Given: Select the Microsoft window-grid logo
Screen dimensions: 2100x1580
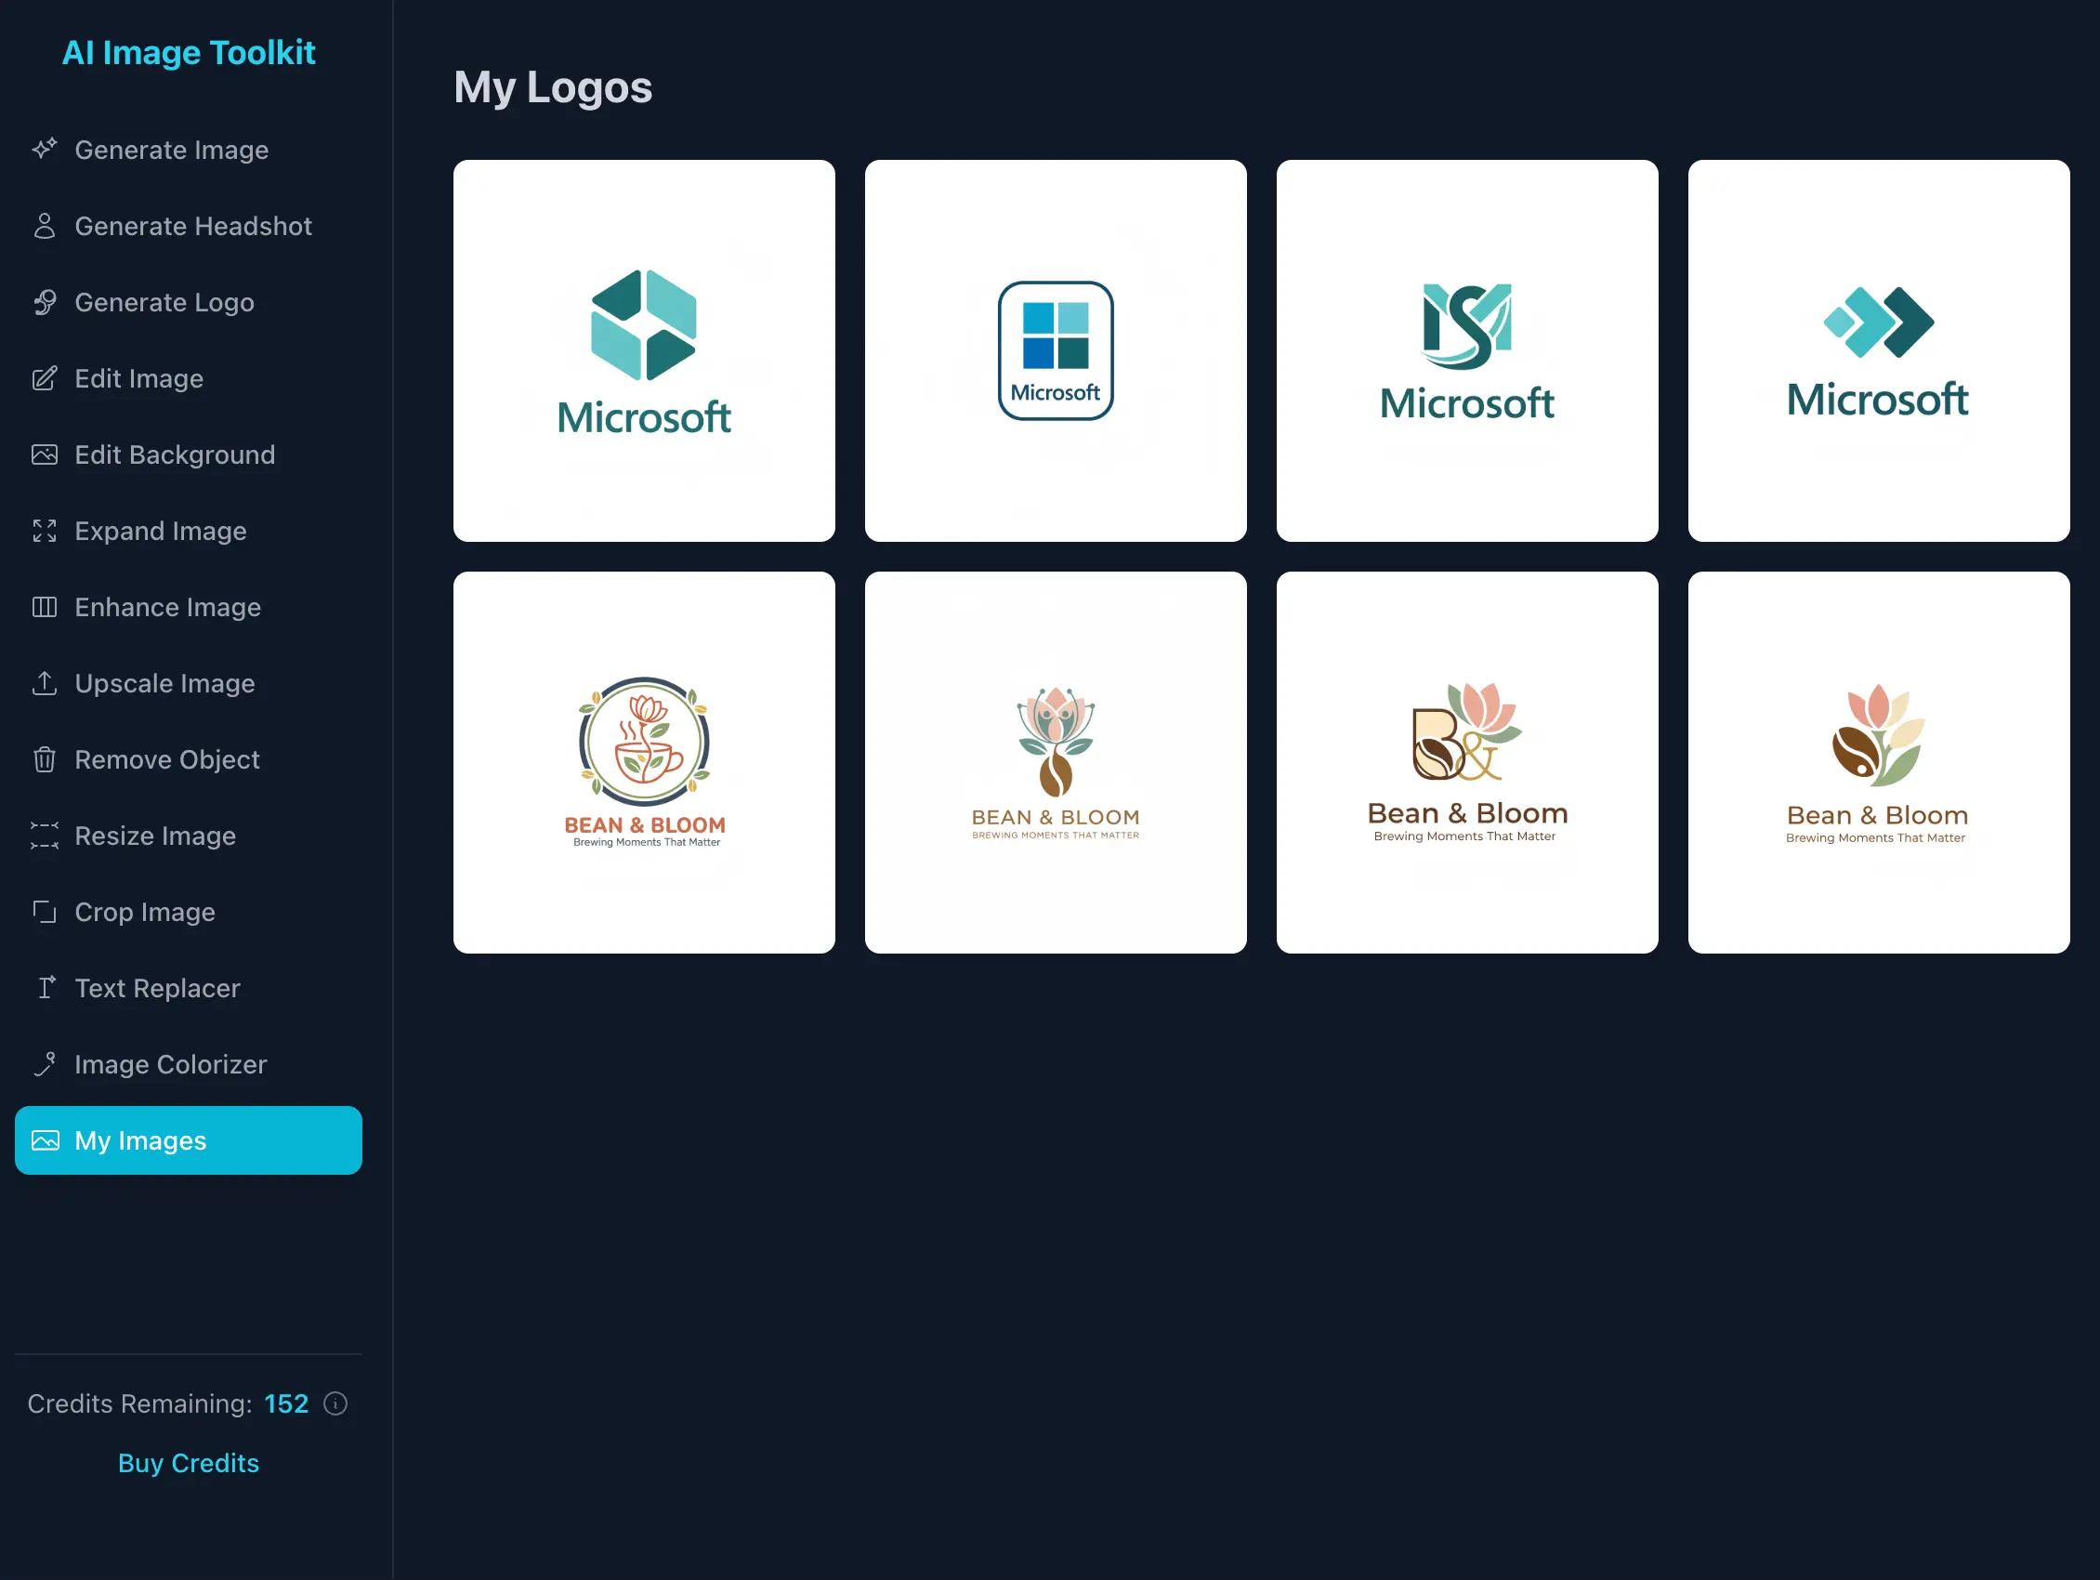Looking at the screenshot, I should pos(1055,350).
